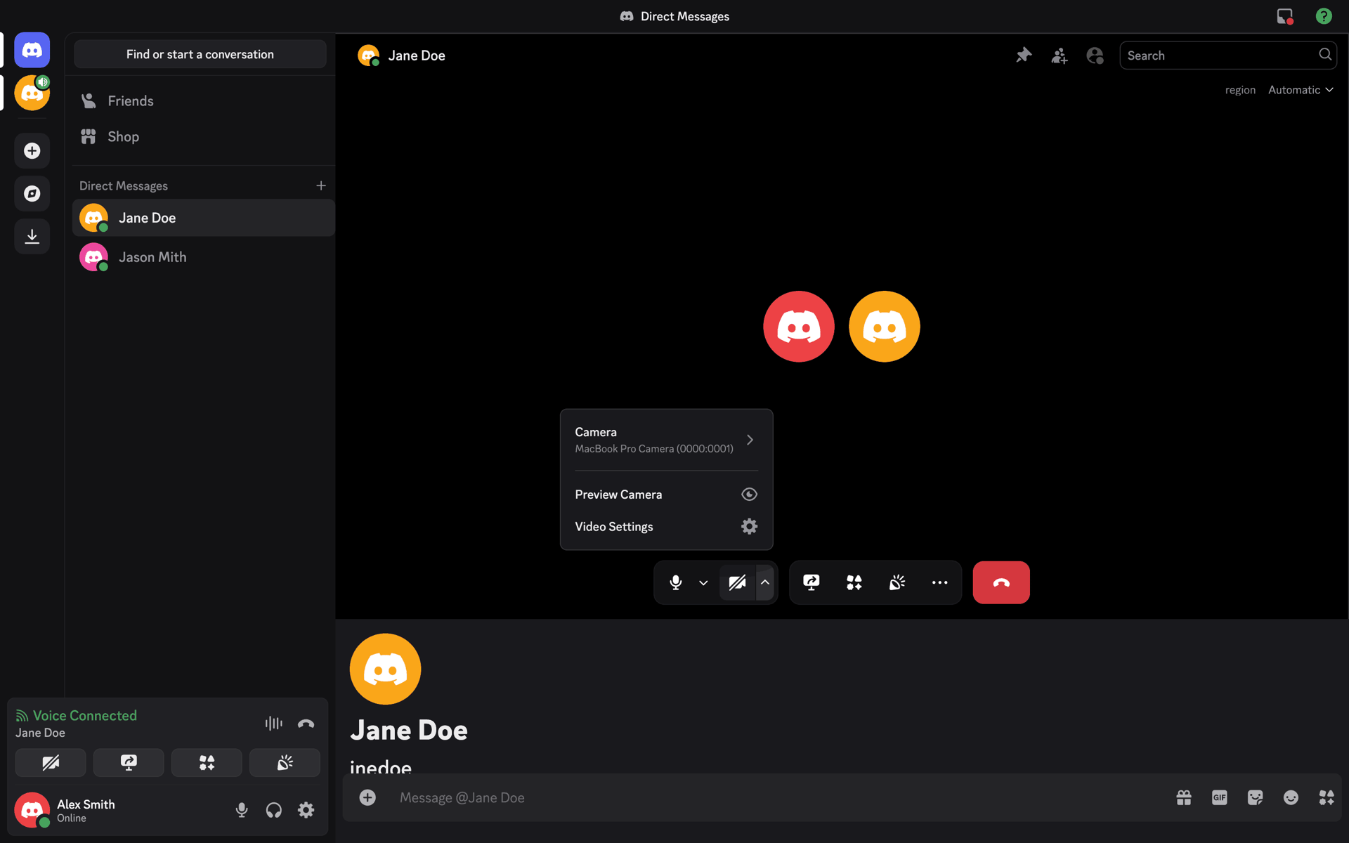Click Alex Smith red call avatar

point(799,327)
